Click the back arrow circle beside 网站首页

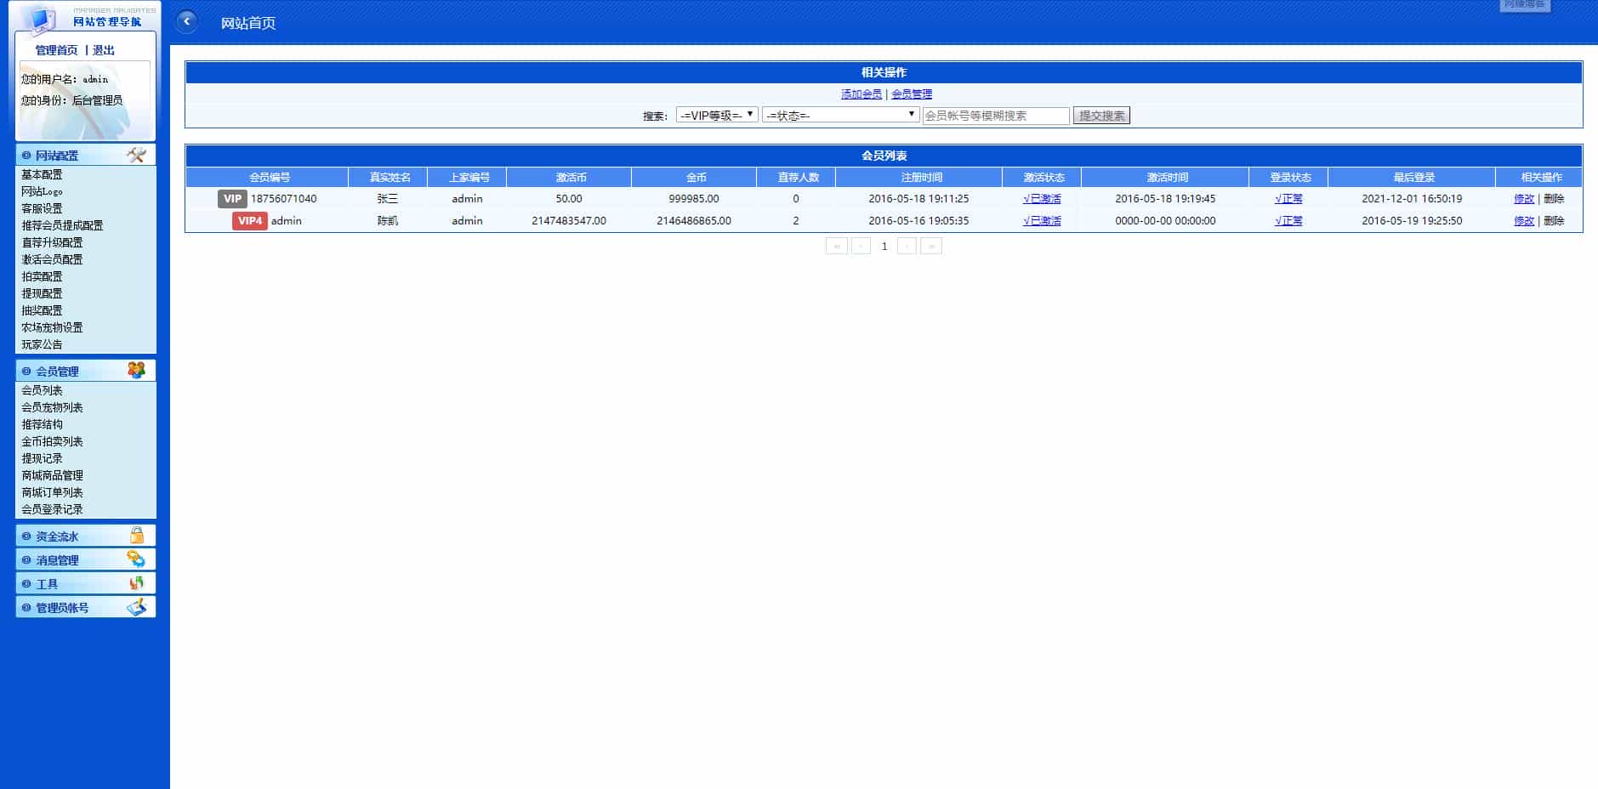tap(186, 21)
